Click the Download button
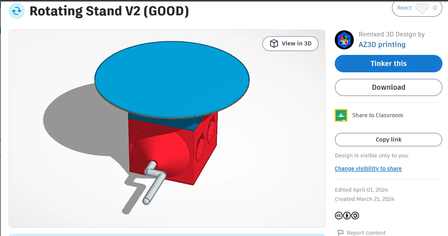The image size is (448, 236). pos(389,87)
